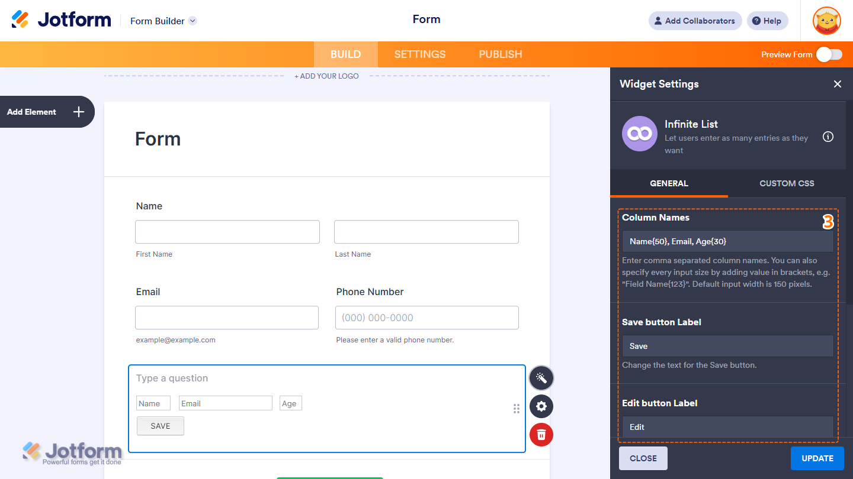
Task: Open the widget wizard magic wand icon
Action: 541,378
